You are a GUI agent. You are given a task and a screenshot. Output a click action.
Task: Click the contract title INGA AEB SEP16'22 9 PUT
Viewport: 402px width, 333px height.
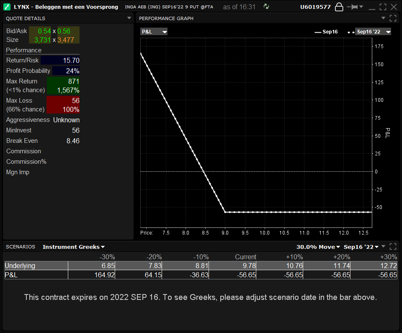coord(169,7)
